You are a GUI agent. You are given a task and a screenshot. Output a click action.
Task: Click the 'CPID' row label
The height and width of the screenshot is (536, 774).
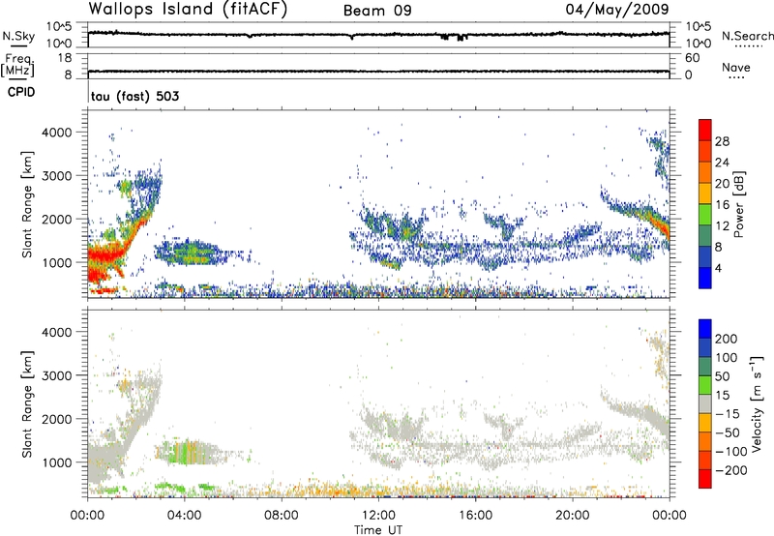tap(21, 92)
